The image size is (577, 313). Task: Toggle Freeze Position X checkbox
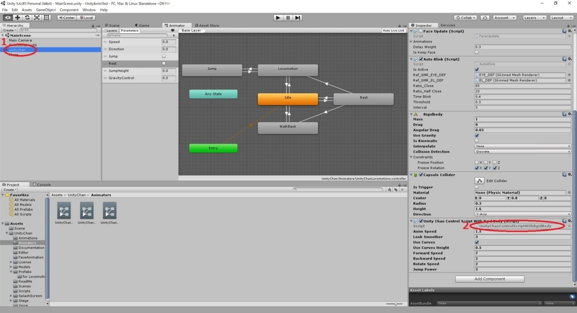(477, 162)
